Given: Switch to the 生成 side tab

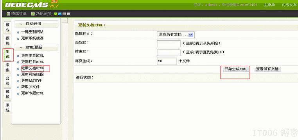Looking at the screenshot, I should click(7, 54).
